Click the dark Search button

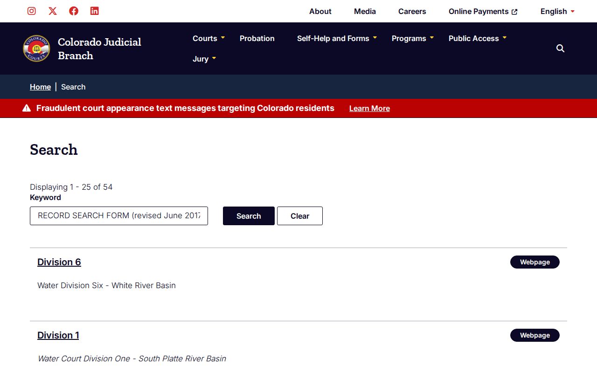click(x=249, y=216)
